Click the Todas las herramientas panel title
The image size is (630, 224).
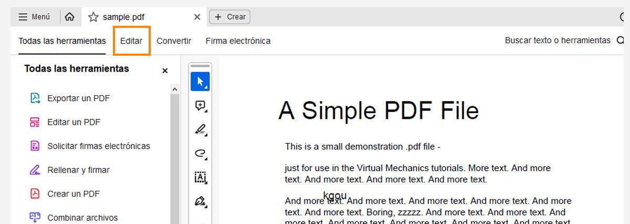pos(77,69)
